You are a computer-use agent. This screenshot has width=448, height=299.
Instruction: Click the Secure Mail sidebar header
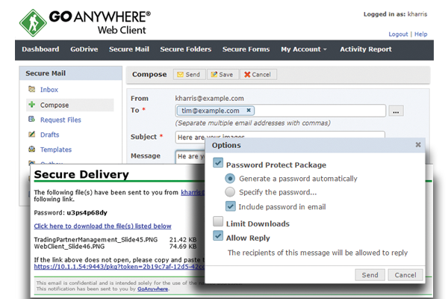click(71, 73)
